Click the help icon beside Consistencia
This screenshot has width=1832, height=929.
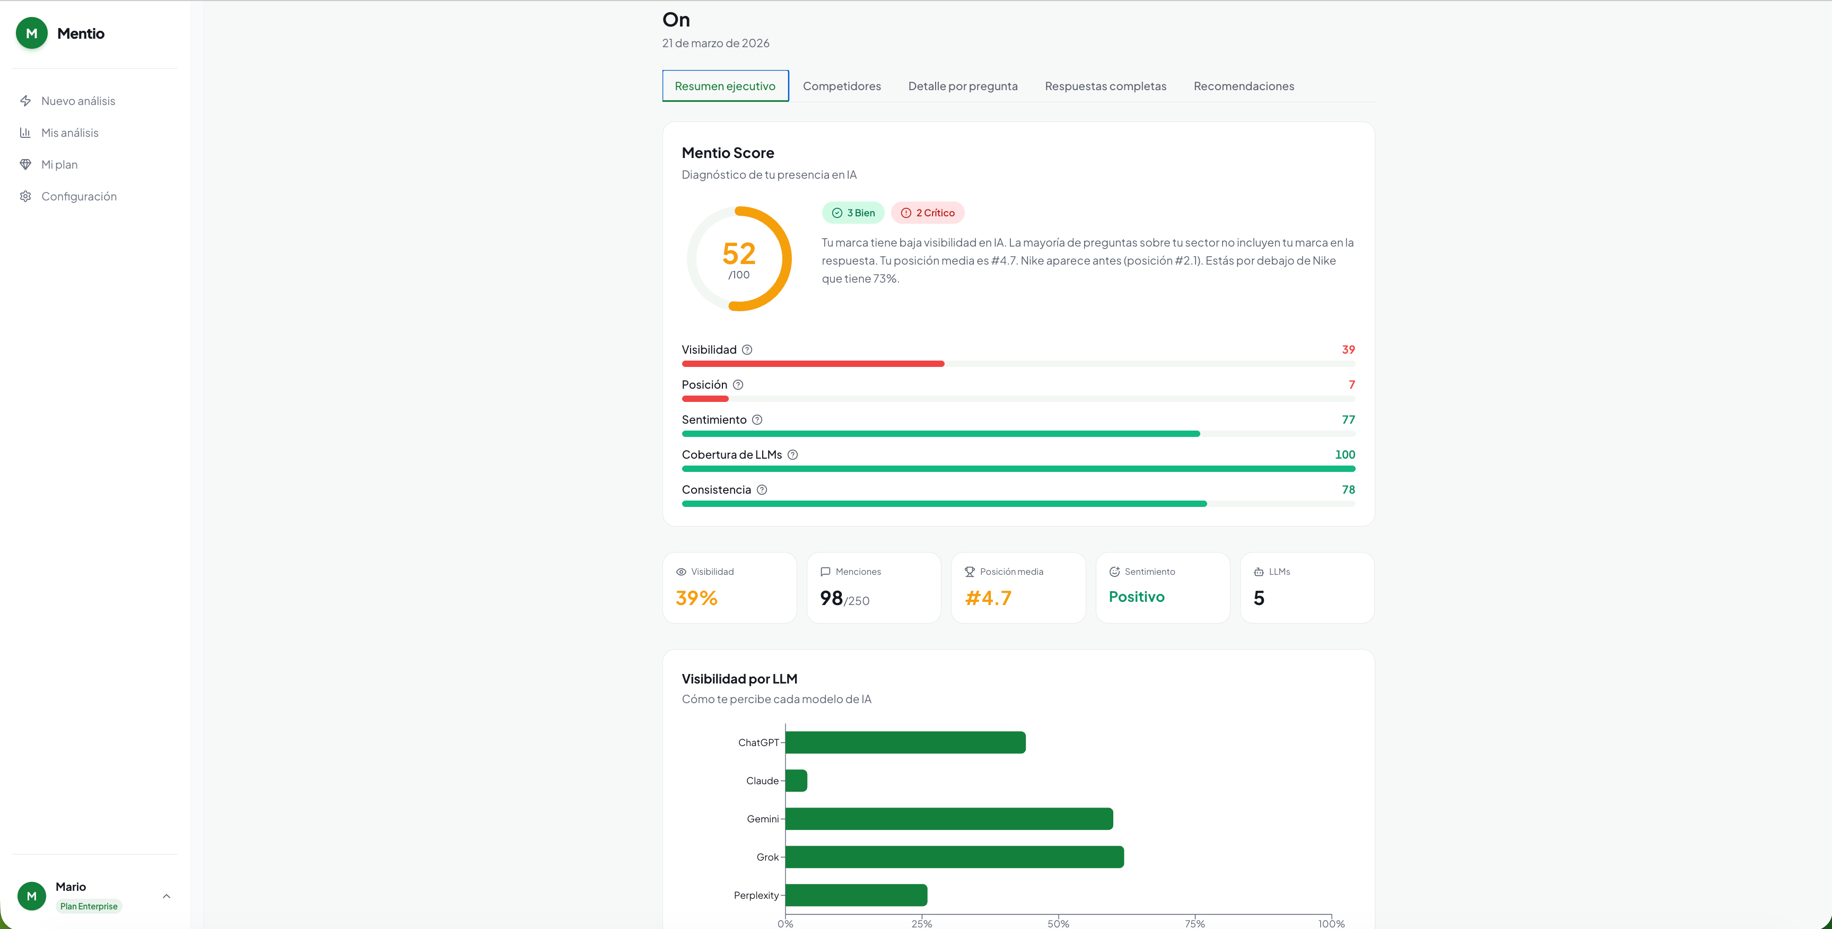[x=762, y=490]
